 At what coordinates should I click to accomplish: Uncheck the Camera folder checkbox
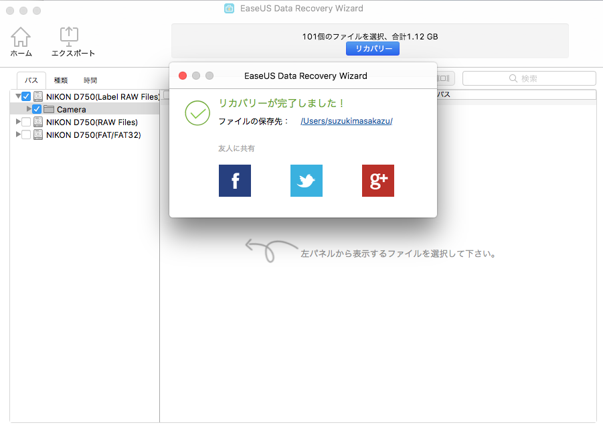pos(37,109)
